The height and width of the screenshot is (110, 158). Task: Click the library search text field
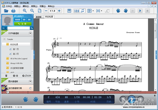[18, 28]
